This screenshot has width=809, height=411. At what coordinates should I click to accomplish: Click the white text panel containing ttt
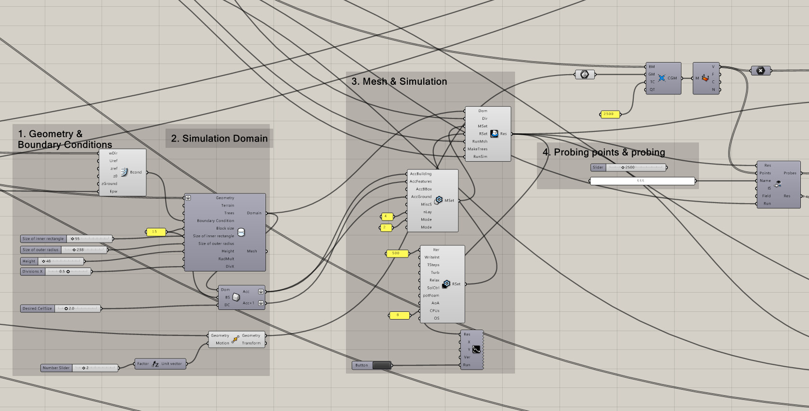pos(642,181)
